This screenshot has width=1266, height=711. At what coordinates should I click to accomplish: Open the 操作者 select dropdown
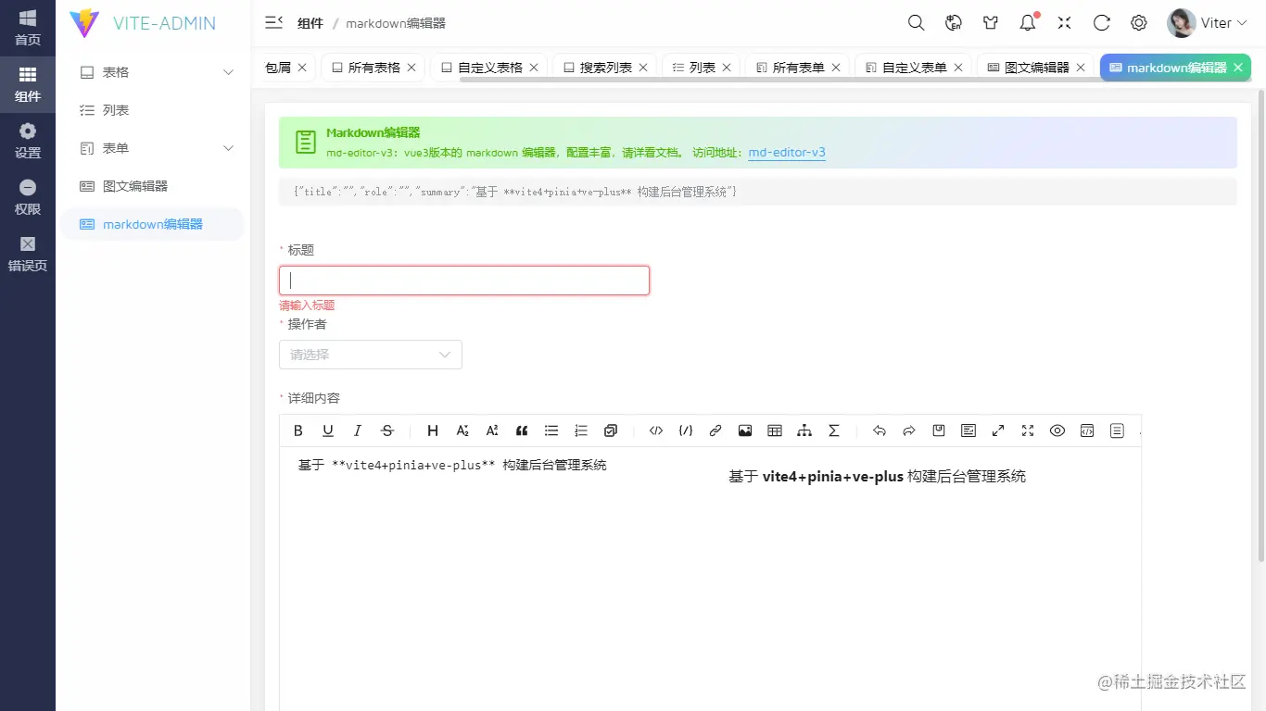(370, 355)
